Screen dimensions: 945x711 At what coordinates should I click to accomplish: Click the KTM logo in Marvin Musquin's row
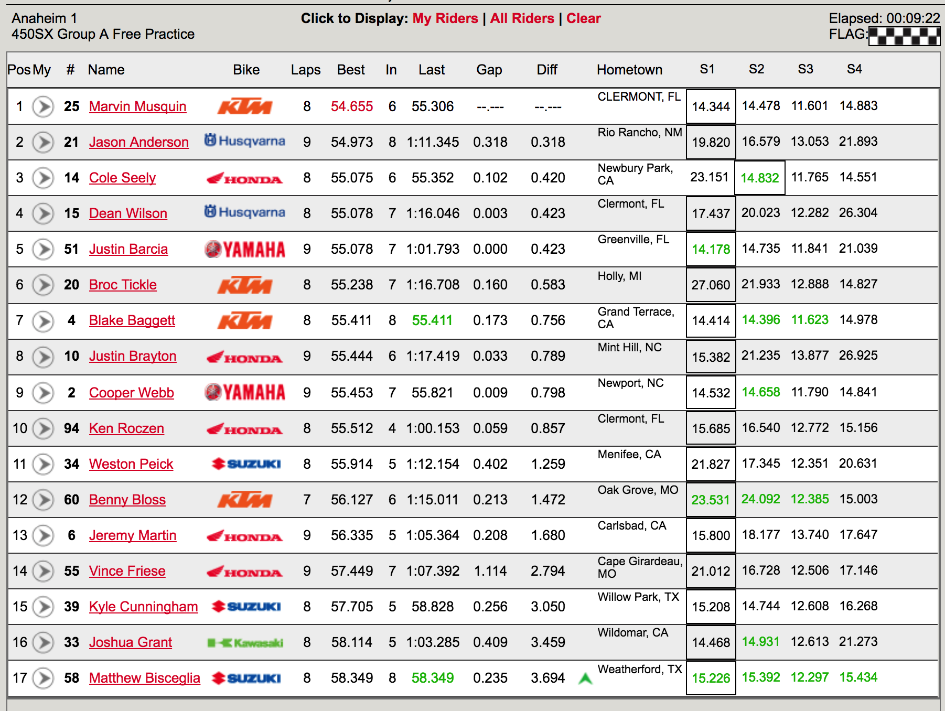coord(245,106)
